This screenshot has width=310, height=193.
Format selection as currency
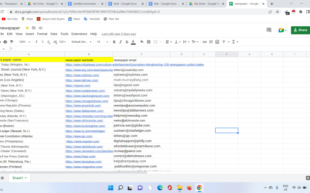(36, 42)
